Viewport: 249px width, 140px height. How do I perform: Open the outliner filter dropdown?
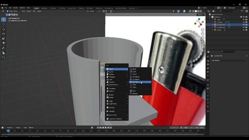click(242, 11)
